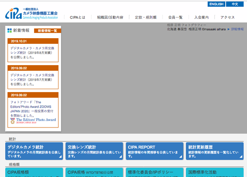Open the フォトアワード ZOOMS JAPAN 2020 news item
The width and height of the screenshot is (247, 177).
[x=32, y=109]
